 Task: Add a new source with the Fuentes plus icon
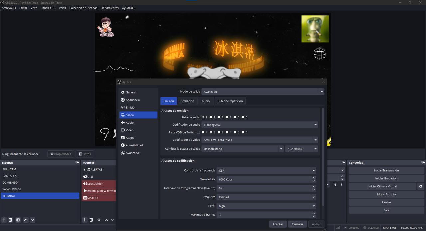85,220
